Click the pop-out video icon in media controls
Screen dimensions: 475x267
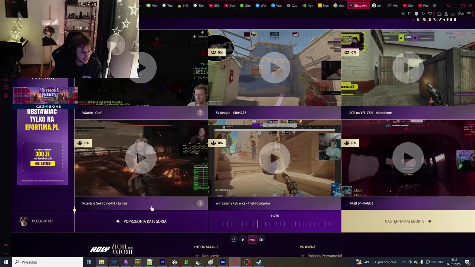(234, 240)
